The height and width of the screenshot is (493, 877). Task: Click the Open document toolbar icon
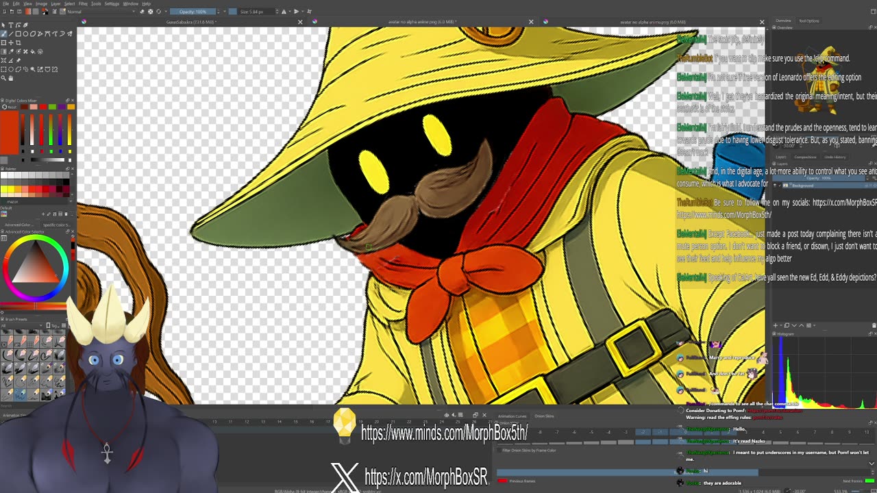point(12,12)
